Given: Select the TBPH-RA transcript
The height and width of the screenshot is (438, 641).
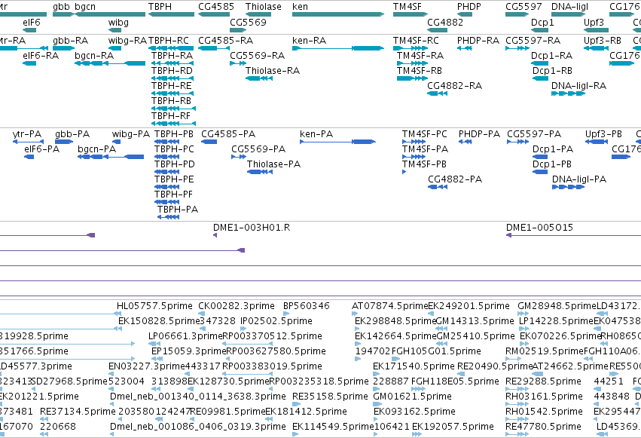Looking at the screenshot, I should pyautogui.click(x=172, y=63).
